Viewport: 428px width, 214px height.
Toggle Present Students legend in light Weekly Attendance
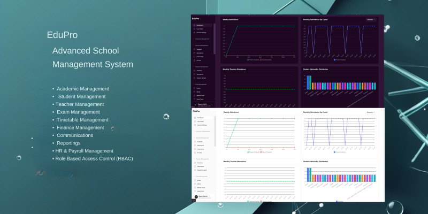pos(254,152)
